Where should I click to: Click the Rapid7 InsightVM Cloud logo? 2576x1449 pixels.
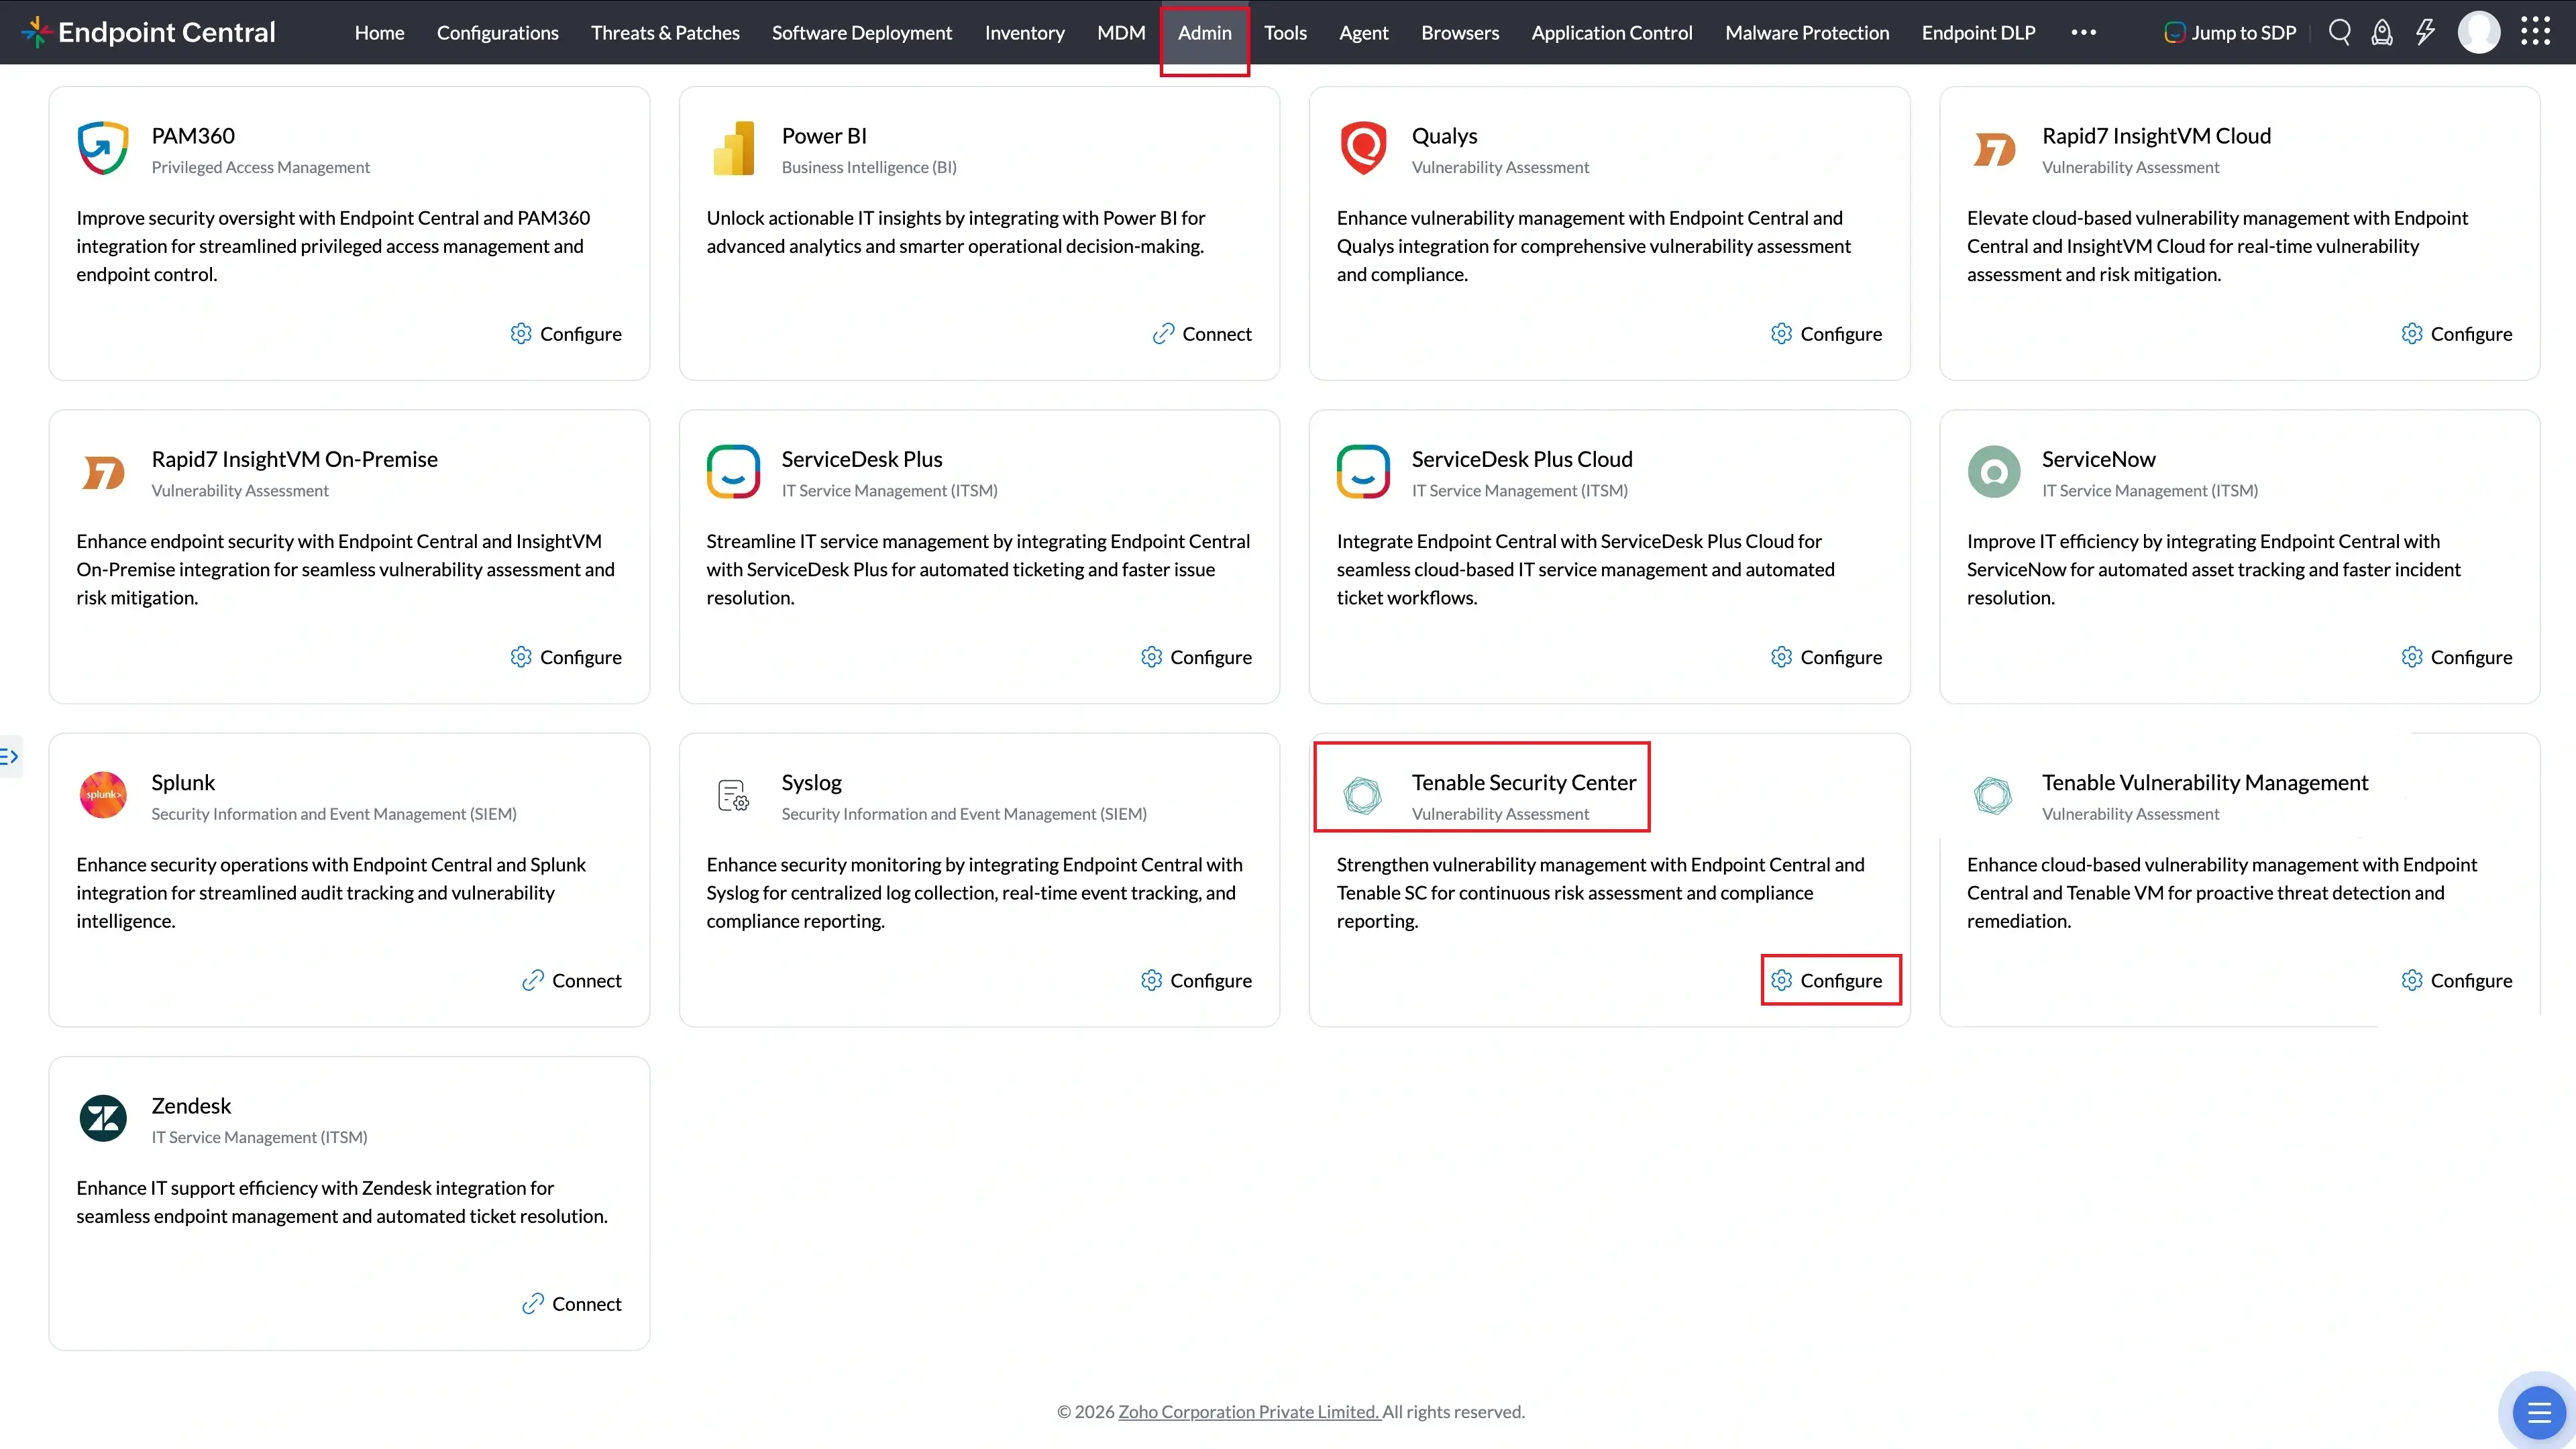pyautogui.click(x=1994, y=150)
